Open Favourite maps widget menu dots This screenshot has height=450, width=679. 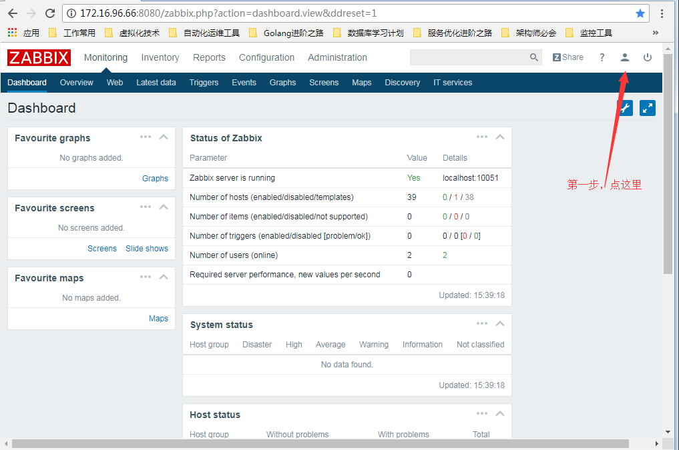146,277
